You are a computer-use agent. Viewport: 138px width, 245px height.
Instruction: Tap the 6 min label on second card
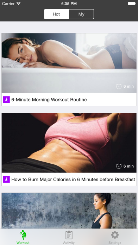[128, 166]
